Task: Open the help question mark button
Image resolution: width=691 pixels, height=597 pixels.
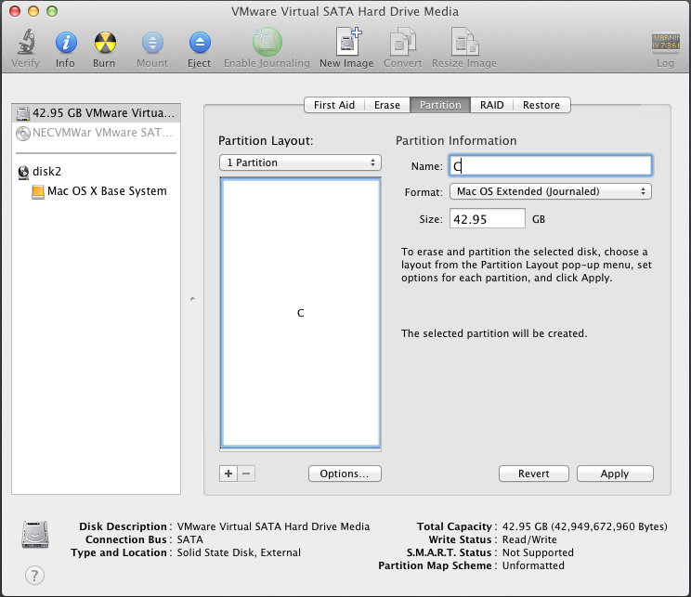Action: 34,575
